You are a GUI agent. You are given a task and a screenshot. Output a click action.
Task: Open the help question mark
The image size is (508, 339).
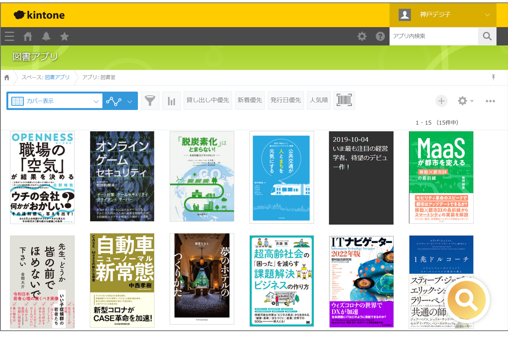tap(380, 37)
